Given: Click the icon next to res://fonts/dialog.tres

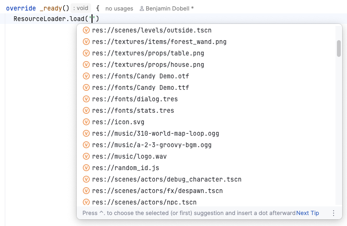Looking at the screenshot, I should point(86,99).
